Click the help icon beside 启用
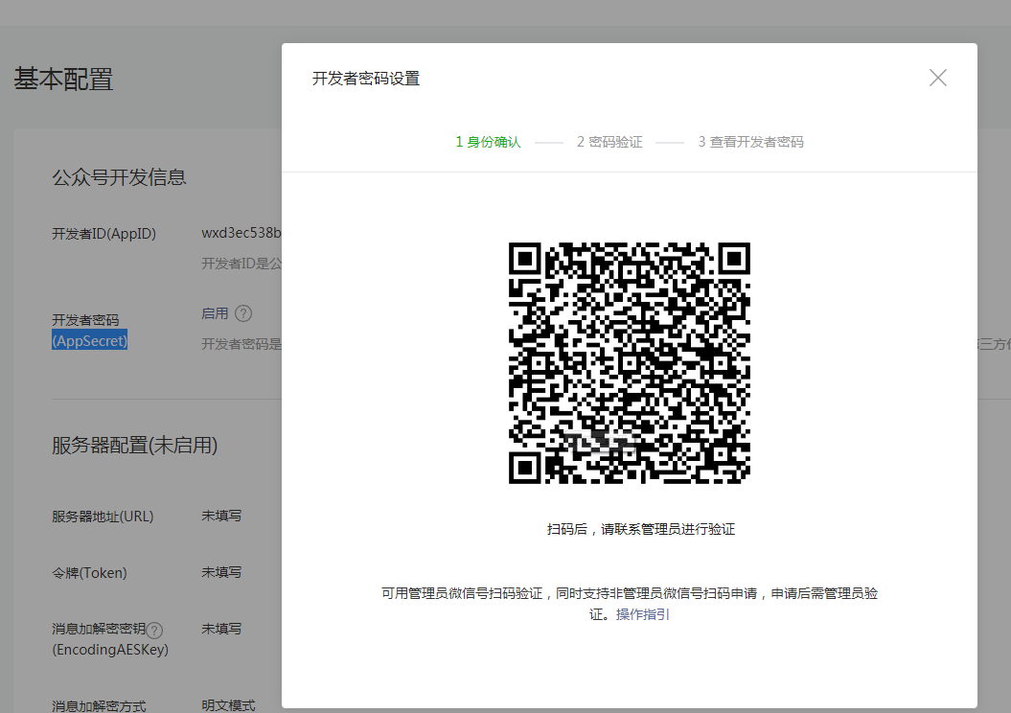The height and width of the screenshot is (713, 1011). (243, 313)
